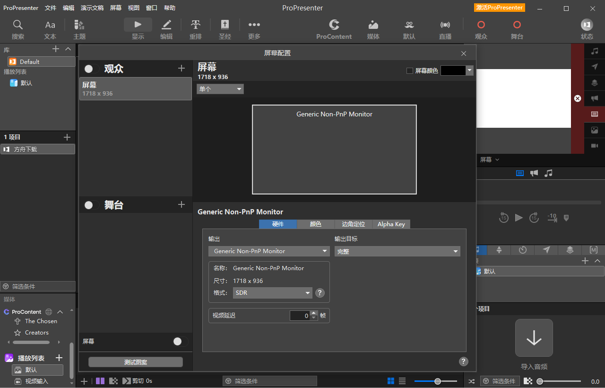605x388 pixels.
Task: Switch to the Alpha Key tab
Action: click(391, 224)
